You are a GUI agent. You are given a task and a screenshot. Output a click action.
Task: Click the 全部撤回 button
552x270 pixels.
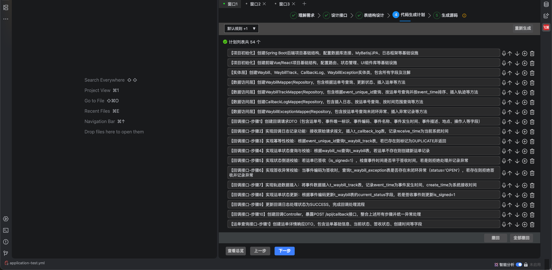coord(521,238)
